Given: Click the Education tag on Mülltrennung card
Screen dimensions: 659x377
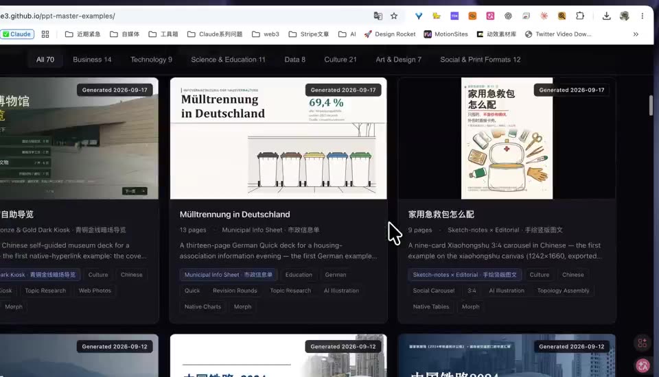Looking at the screenshot, I should (299, 275).
